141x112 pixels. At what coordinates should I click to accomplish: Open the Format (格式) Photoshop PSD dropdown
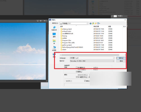(92, 61)
